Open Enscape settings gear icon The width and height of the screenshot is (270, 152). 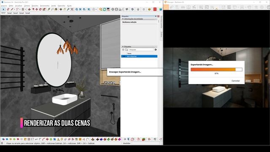[x=262, y=7]
